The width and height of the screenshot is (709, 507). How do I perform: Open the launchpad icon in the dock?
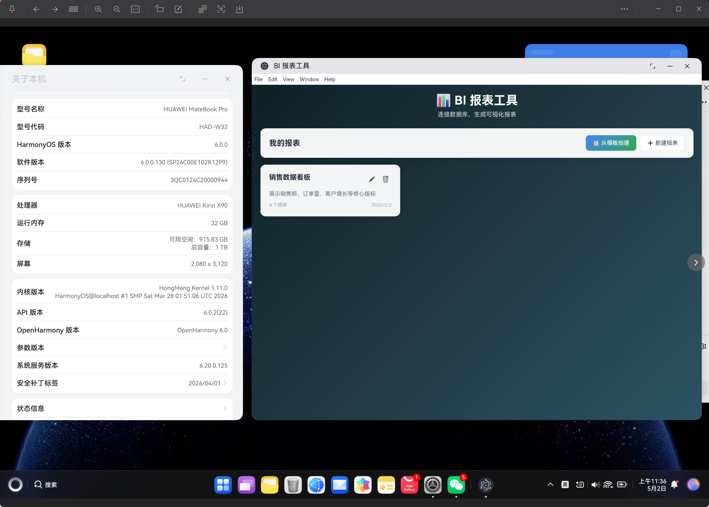(223, 485)
